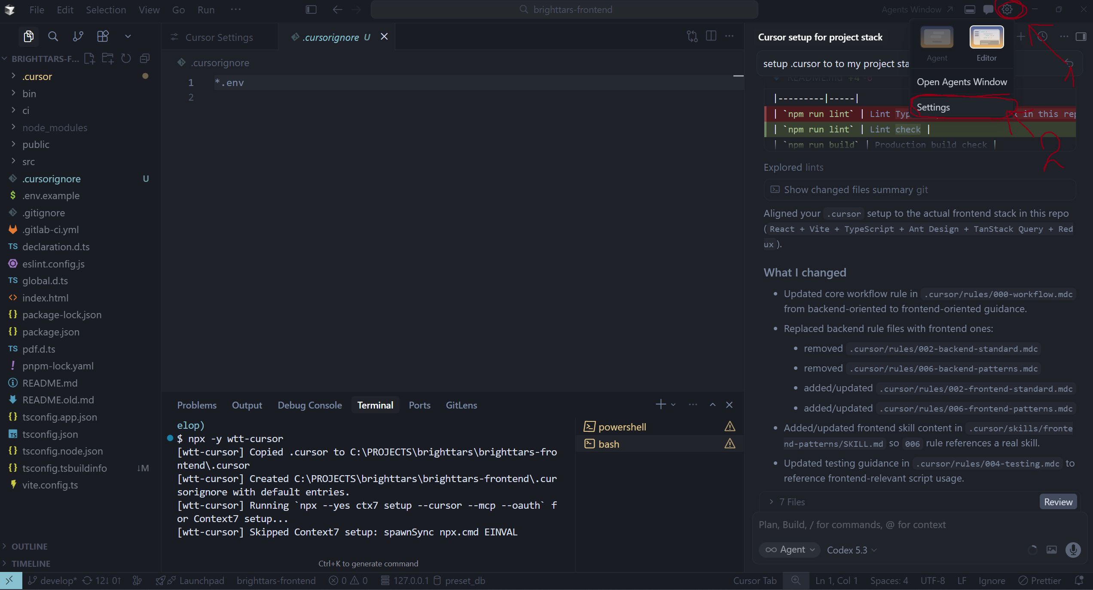Open the gear settings icon in title bar

(1007, 9)
